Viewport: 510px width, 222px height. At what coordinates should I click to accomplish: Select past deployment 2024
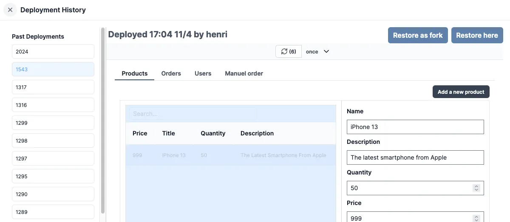(53, 51)
